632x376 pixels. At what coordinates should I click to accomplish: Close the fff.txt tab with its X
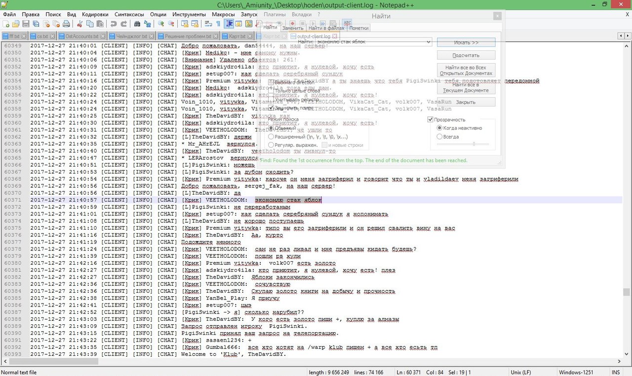coord(24,36)
